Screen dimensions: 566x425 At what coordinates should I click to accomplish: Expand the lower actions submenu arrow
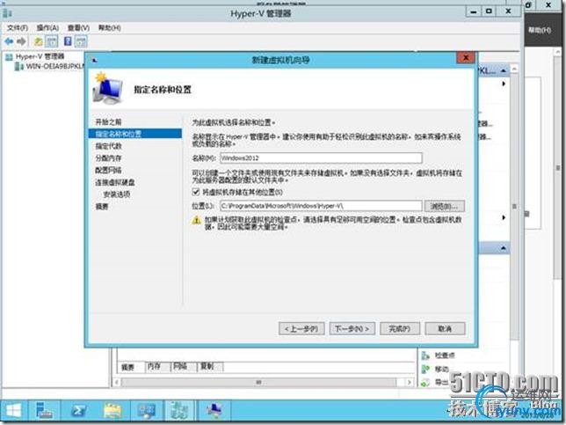click(x=504, y=217)
